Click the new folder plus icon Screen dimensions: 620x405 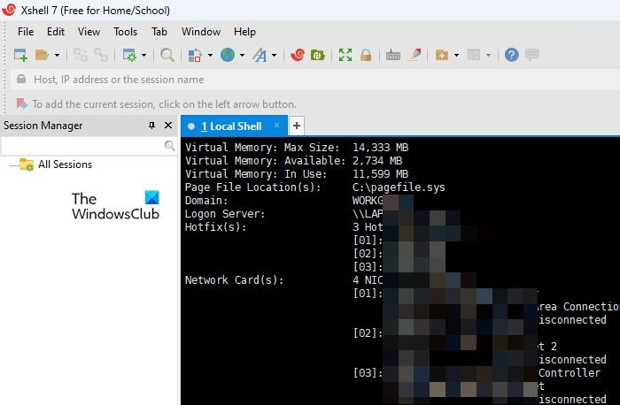pyautogui.click(x=442, y=55)
